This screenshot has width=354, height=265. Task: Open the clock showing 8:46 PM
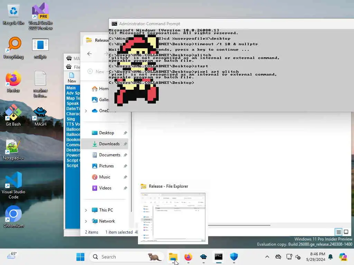pyautogui.click(x=316, y=257)
